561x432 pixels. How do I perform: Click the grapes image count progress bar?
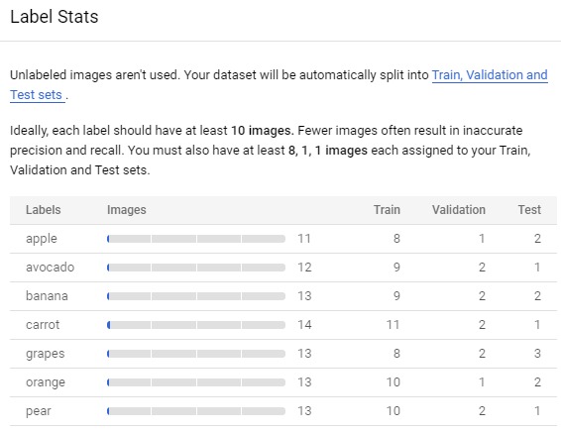coord(196,354)
